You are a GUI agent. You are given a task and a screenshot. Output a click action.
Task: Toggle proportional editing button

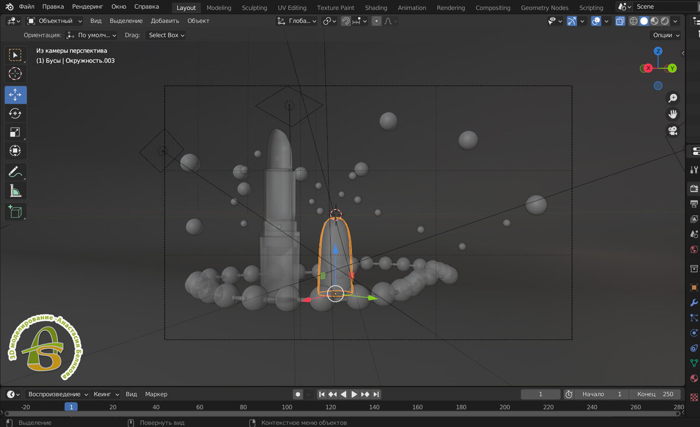coord(376,21)
